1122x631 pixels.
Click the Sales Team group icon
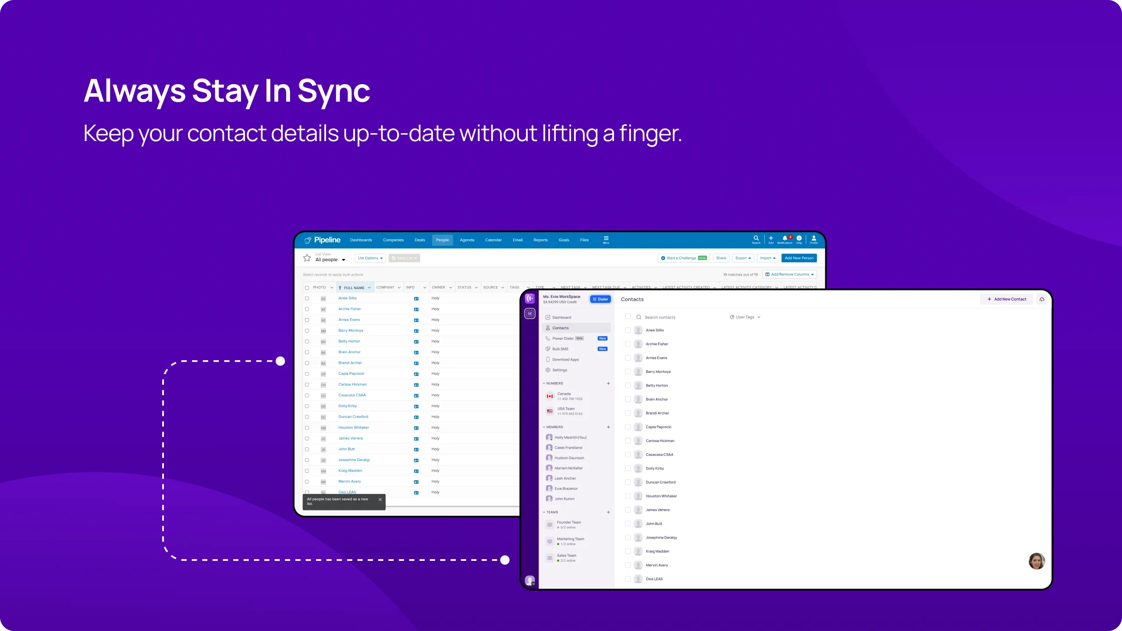click(550, 558)
